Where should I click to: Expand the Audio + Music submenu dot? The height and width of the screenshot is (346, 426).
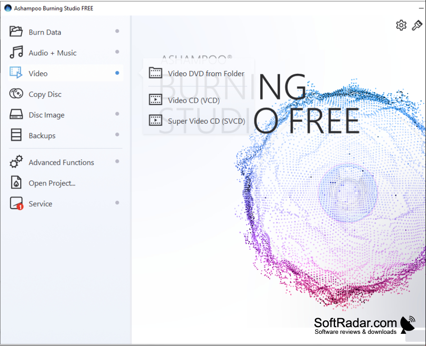pyautogui.click(x=117, y=52)
